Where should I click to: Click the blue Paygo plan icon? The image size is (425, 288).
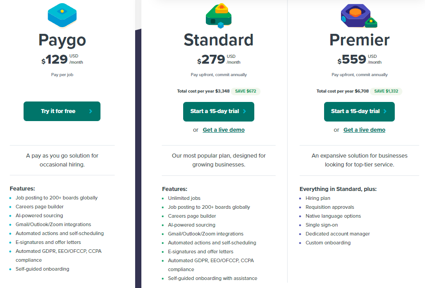pyautogui.click(x=62, y=15)
